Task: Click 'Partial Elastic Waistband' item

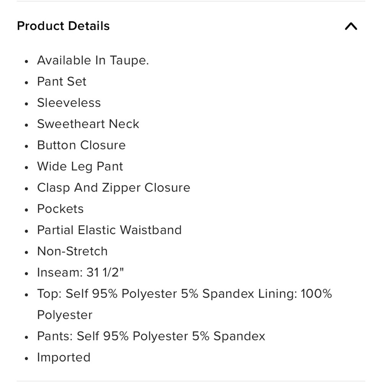Action: click(x=109, y=230)
